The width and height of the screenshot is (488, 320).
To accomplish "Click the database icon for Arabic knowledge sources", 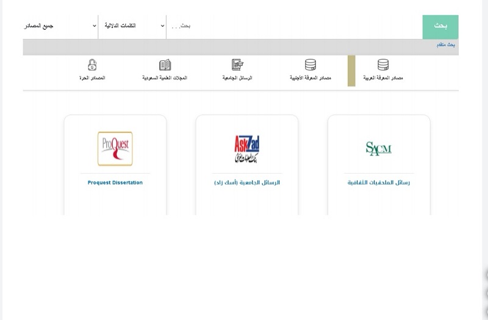I will [383, 65].
